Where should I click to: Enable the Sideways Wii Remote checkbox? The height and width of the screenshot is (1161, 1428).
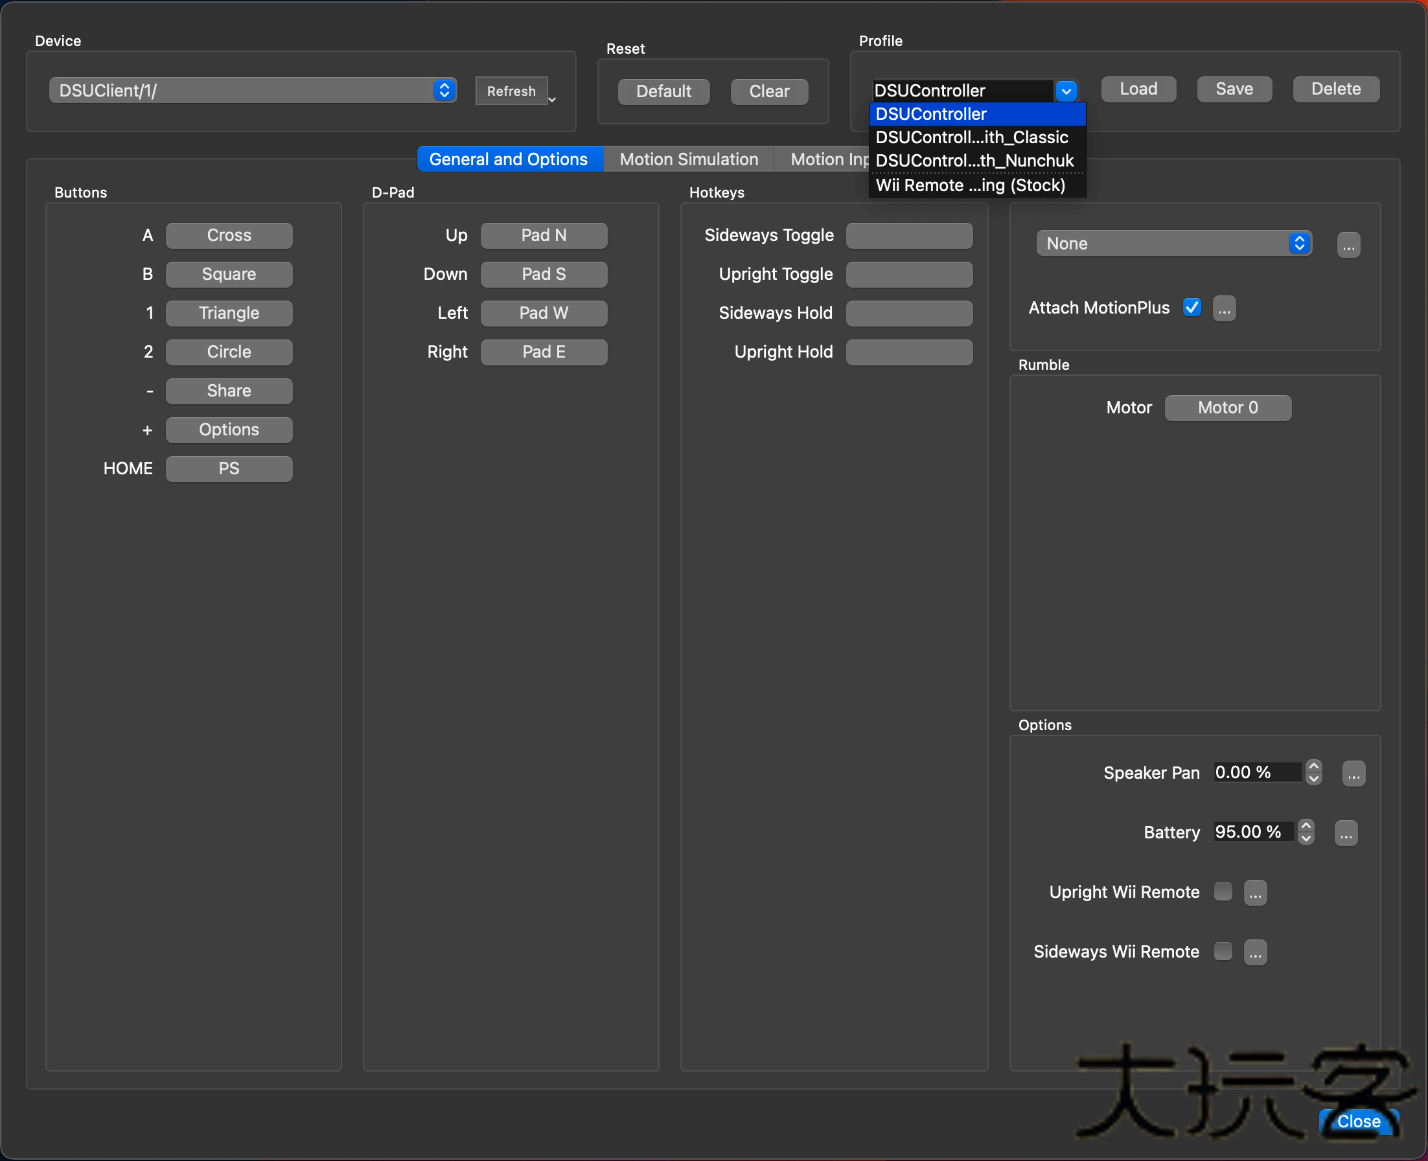coord(1222,951)
